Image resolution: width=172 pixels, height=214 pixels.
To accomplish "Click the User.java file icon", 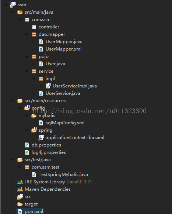I will [x=41, y=64].
